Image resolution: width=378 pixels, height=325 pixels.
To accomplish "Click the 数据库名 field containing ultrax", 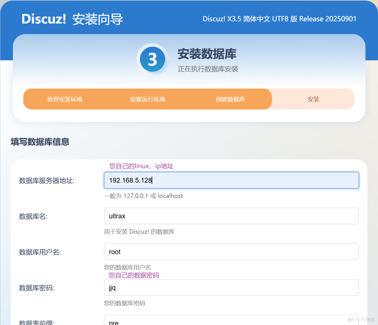I will (x=231, y=216).
